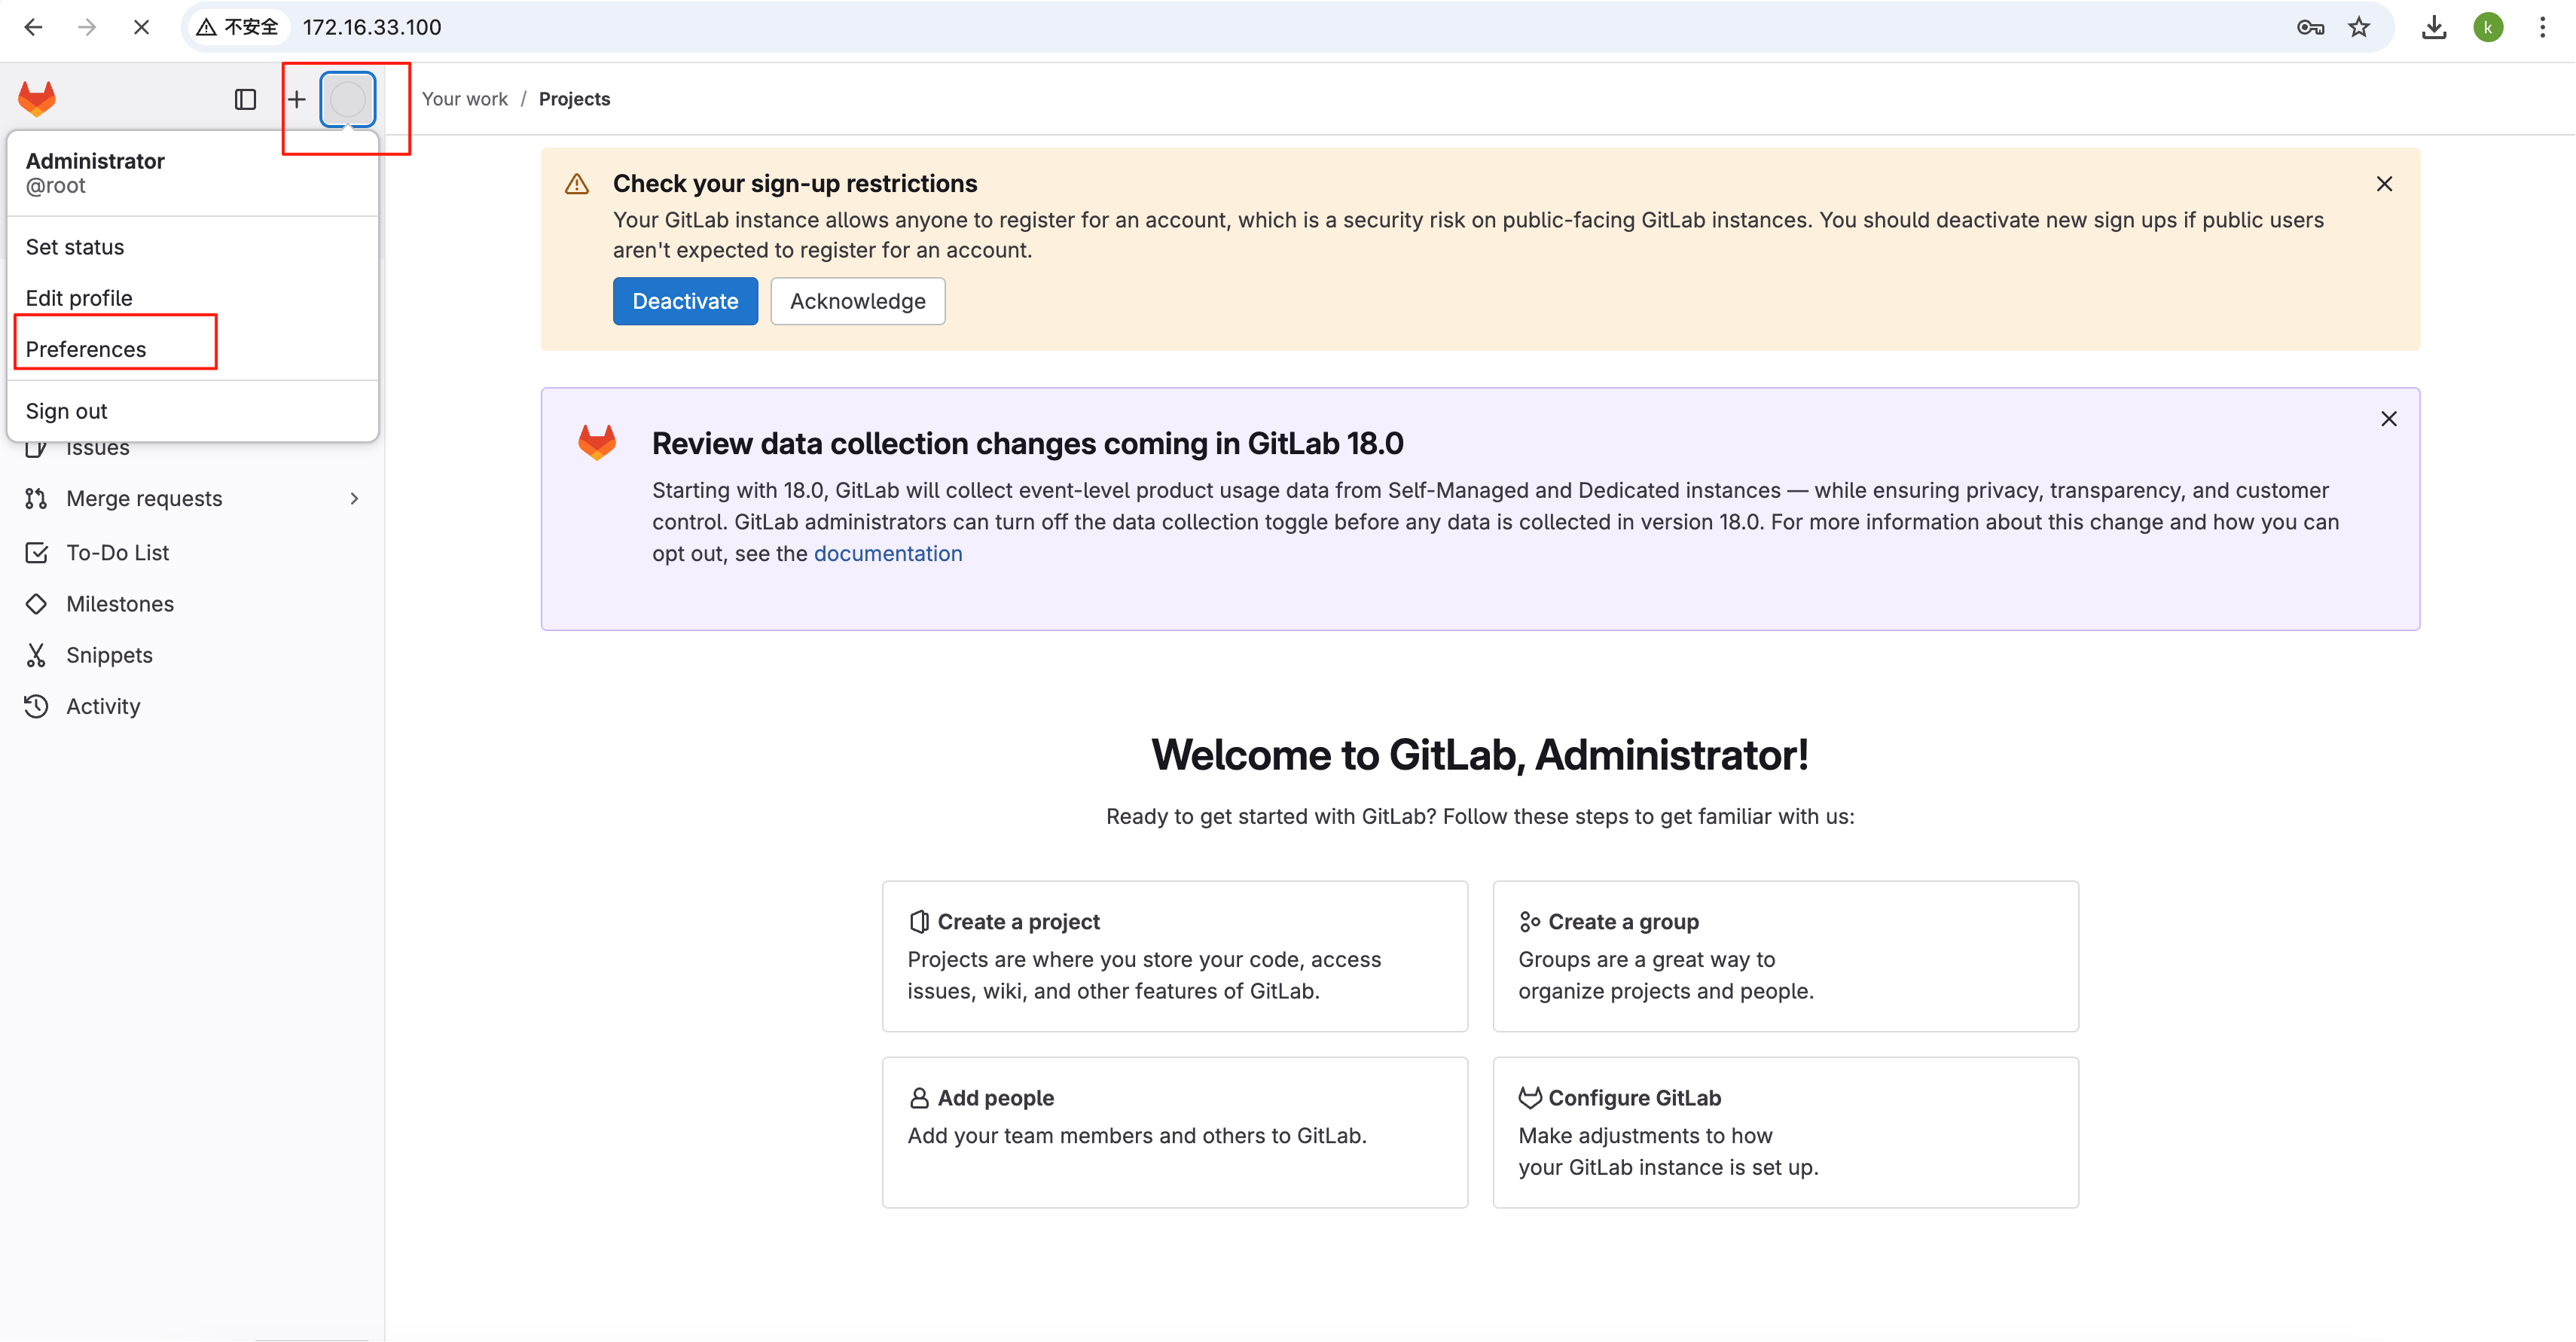Click the Snippets scissors icon
Image resolution: width=2576 pixels, height=1342 pixels.
(x=36, y=655)
